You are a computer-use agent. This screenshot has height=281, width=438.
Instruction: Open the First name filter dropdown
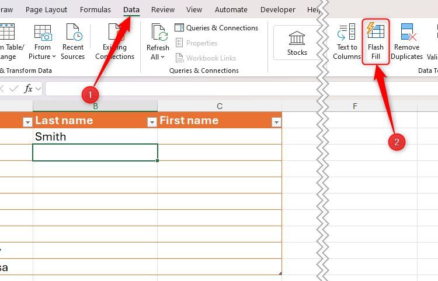point(276,122)
